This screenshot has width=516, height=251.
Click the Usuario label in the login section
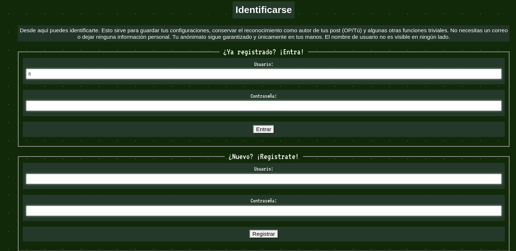coord(263,64)
